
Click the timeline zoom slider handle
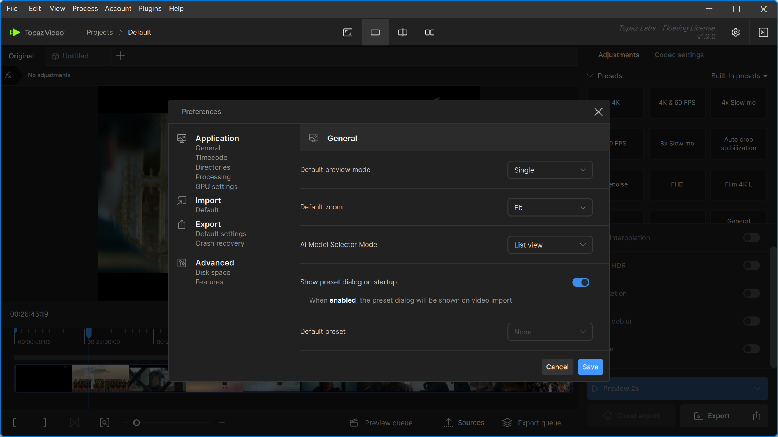pyautogui.click(x=137, y=423)
